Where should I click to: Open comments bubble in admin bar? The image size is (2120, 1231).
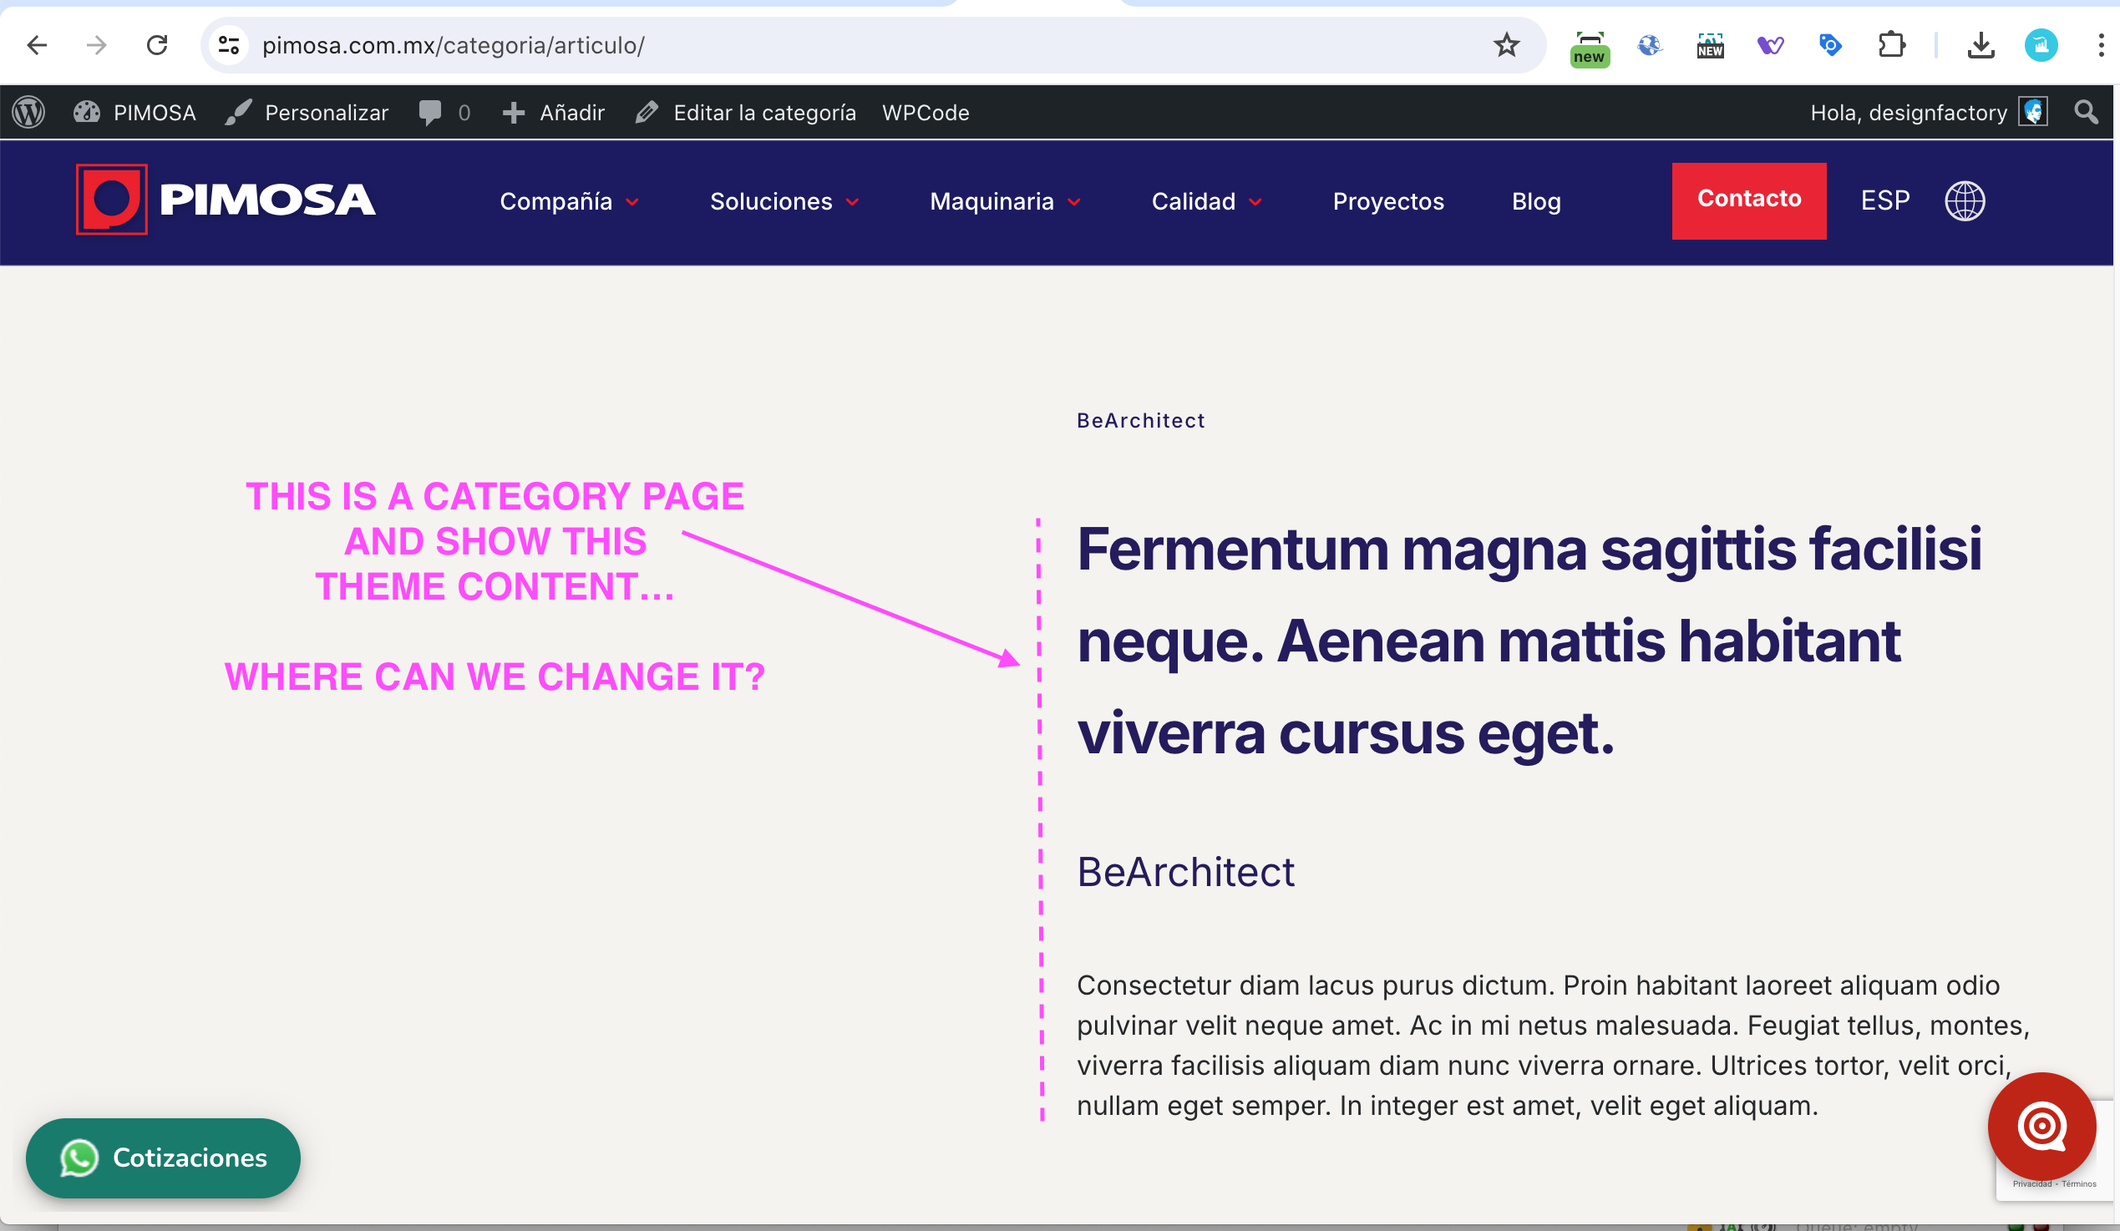coord(430,112)
